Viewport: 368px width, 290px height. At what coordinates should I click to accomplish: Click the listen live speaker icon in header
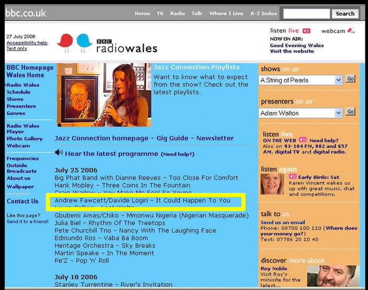pos(306,31)
